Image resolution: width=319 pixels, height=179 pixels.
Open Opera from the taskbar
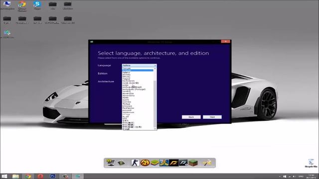pos(40,176)
